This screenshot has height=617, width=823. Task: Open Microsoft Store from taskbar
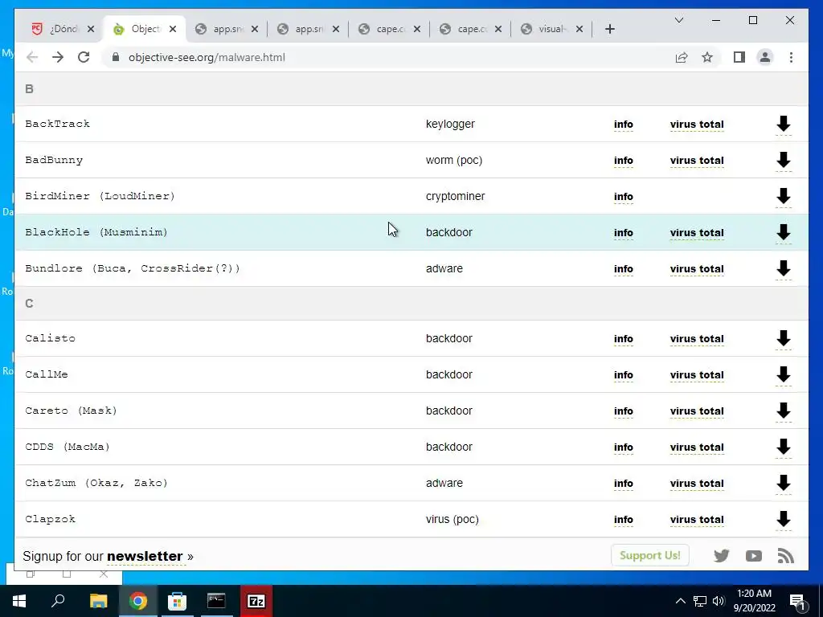[177, 601]
